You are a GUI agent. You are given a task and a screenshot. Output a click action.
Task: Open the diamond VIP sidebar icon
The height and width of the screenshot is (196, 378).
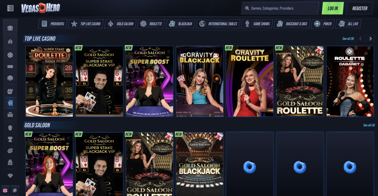[10, 176]
